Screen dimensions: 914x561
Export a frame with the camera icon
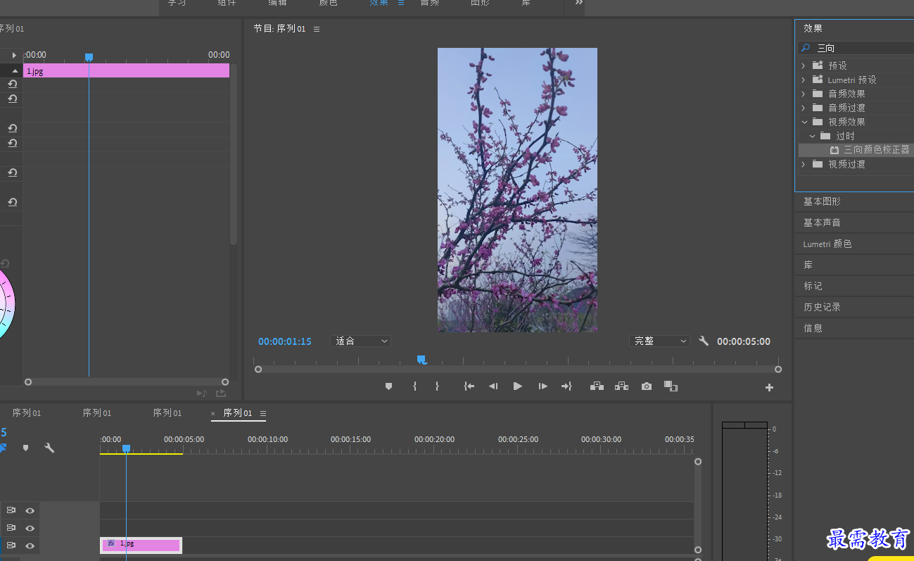coord(646,386)
